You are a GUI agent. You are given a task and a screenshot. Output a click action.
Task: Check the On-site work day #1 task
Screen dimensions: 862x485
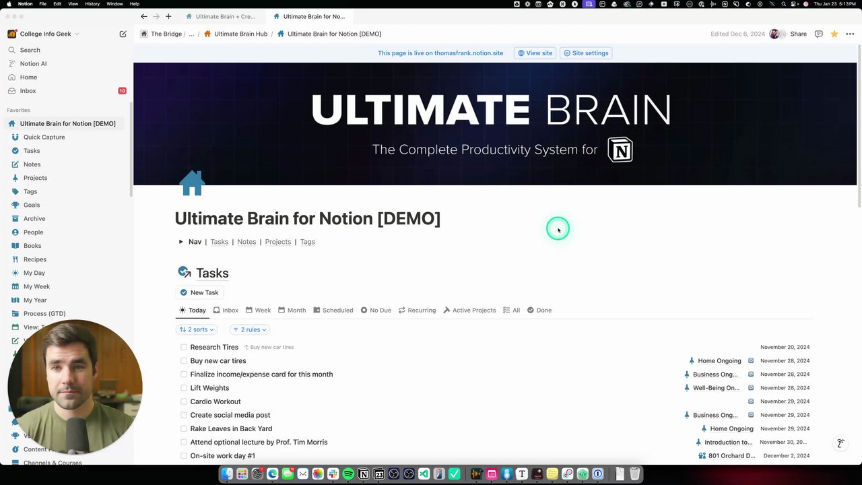pos(183,455)
